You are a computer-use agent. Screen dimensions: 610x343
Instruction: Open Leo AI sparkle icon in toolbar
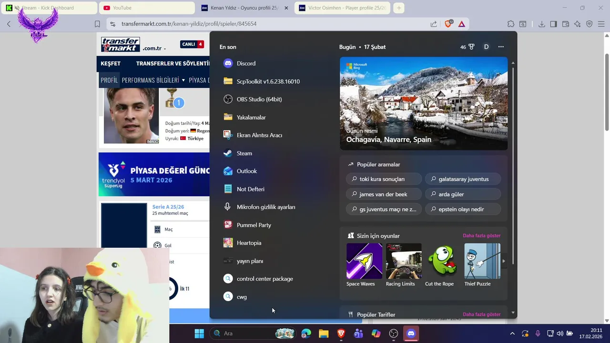578,24
